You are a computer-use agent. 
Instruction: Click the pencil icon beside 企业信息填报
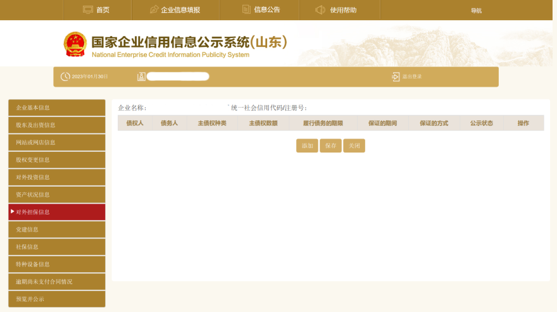coord(154,10)
